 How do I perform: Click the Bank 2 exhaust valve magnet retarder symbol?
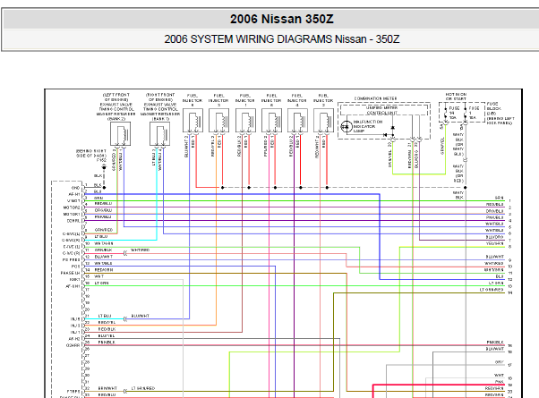pyautogui.click(x=120, y=134)
